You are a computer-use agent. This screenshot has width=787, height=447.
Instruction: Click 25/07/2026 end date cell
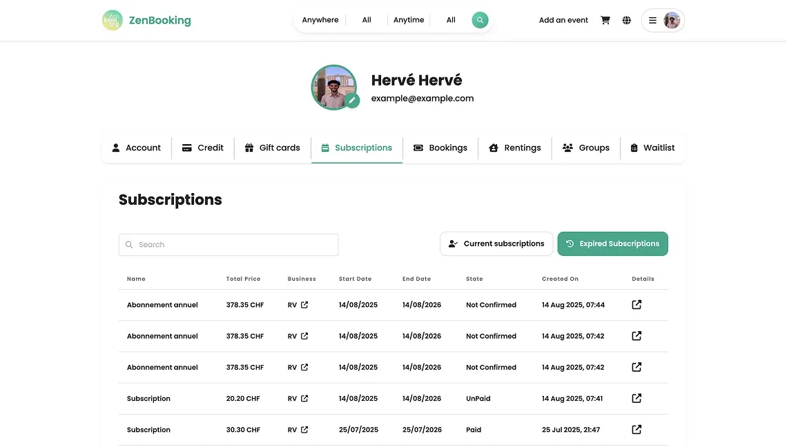(x=422, y=430)
